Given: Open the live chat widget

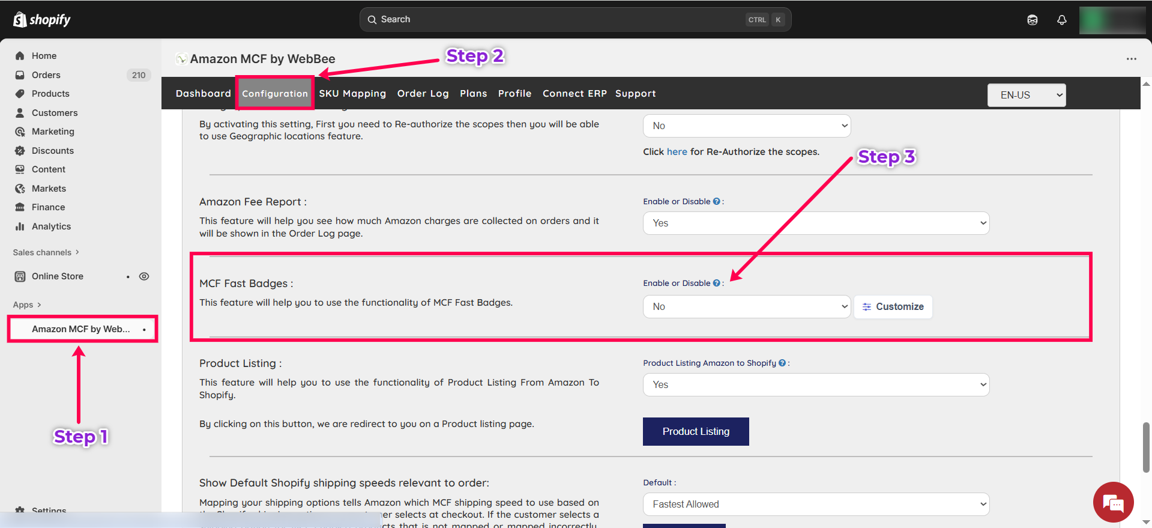Looking at the screenshot, I should click(1113, 502).
